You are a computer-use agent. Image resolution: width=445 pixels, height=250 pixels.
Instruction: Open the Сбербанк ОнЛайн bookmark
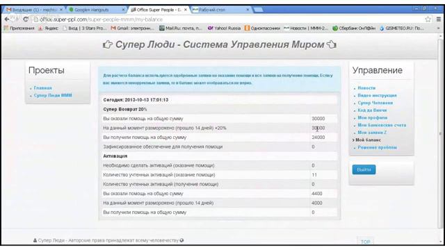(x=354, y=28)
